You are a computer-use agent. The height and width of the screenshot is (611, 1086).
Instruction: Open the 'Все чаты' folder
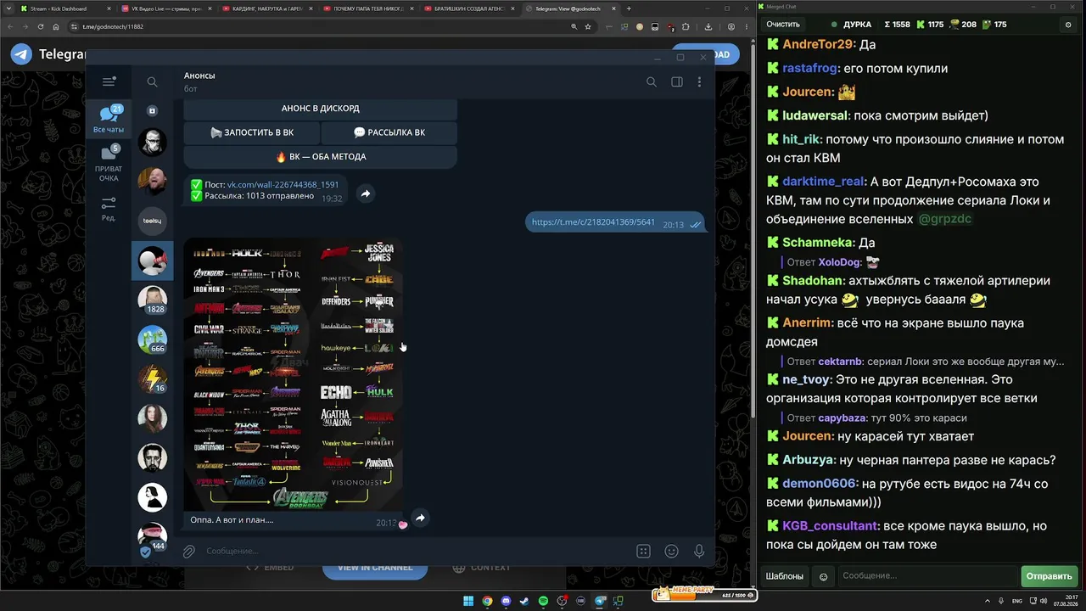109,120
